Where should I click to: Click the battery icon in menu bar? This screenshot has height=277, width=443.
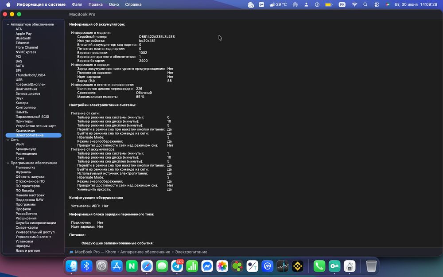click(329, 4)
